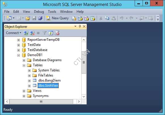Expand the Synonyms folder
The height and width of the screenshot is (115, 165).
24,96
